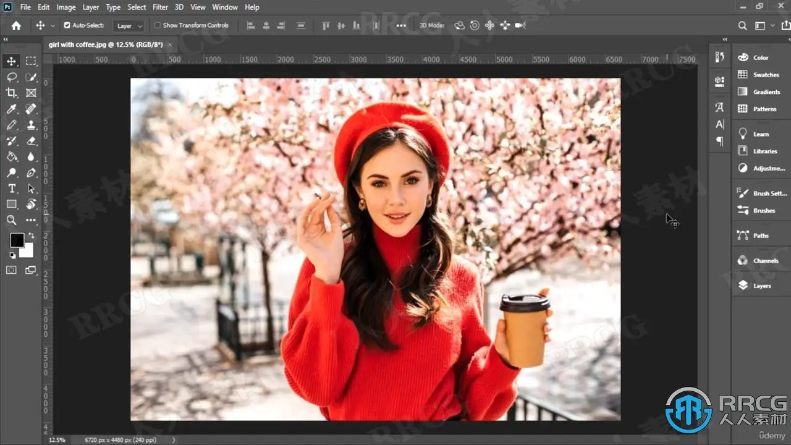Open the Swatches panel
Viewport: 791px width, 445px height.
[765, 75]
